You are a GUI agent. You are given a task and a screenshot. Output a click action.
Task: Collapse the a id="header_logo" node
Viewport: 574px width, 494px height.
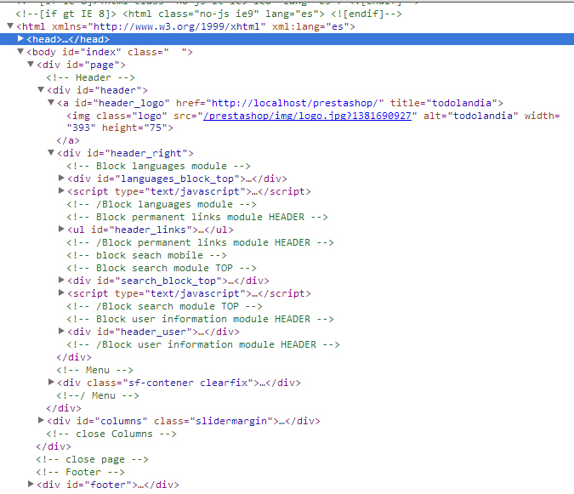pyautogui.click(x=51, y=103)
